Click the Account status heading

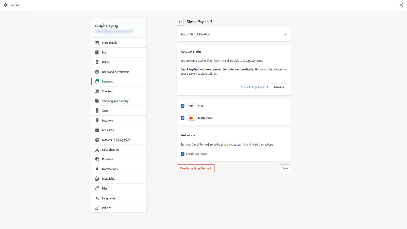point(191,51)
